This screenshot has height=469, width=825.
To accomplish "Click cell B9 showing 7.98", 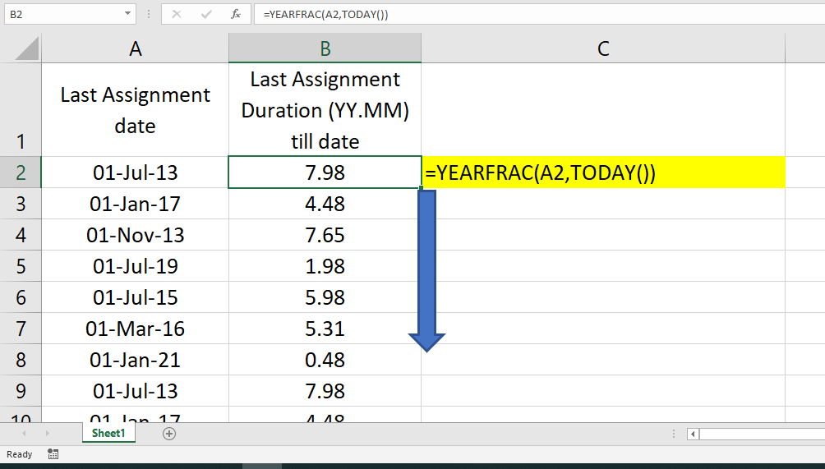I will (325, 391).
